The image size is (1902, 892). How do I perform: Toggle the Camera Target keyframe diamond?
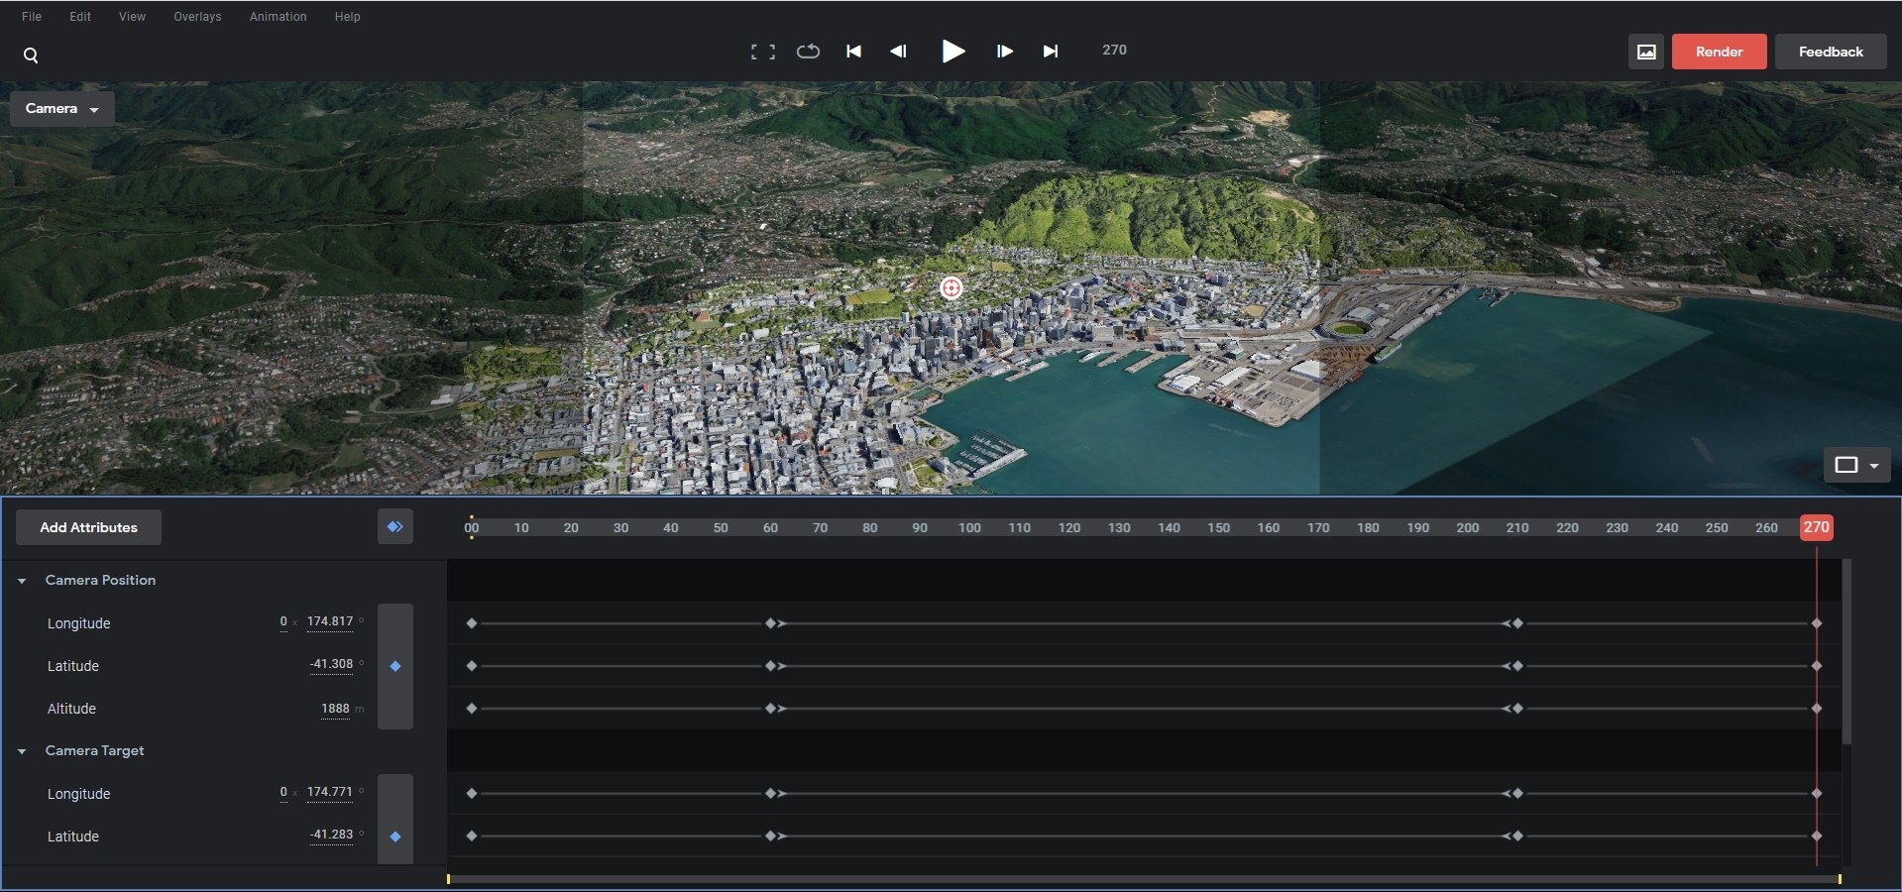point(395,836)
